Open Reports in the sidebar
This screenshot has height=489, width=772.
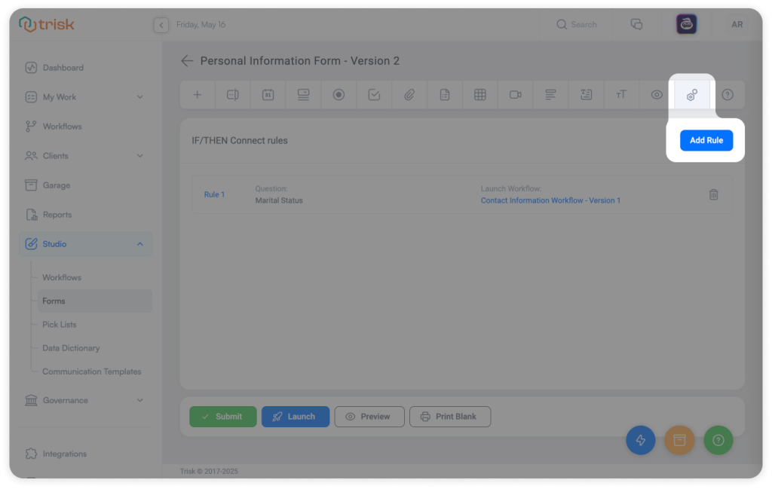pos(85,215)
